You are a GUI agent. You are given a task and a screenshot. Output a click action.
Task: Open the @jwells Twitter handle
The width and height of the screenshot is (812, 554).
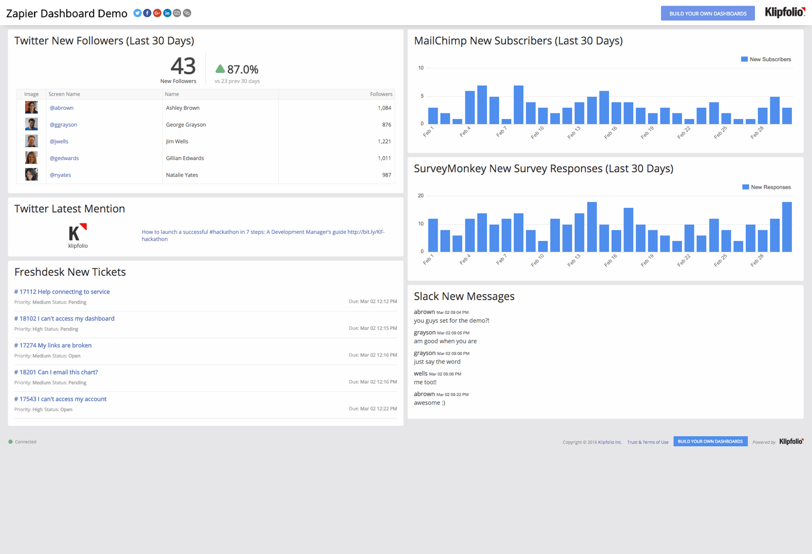[59, 142]
